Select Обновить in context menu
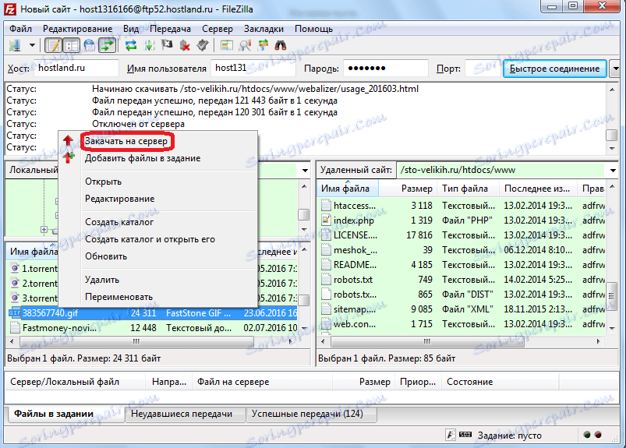This screenshot has width=626, height=448. coord(106,256)
